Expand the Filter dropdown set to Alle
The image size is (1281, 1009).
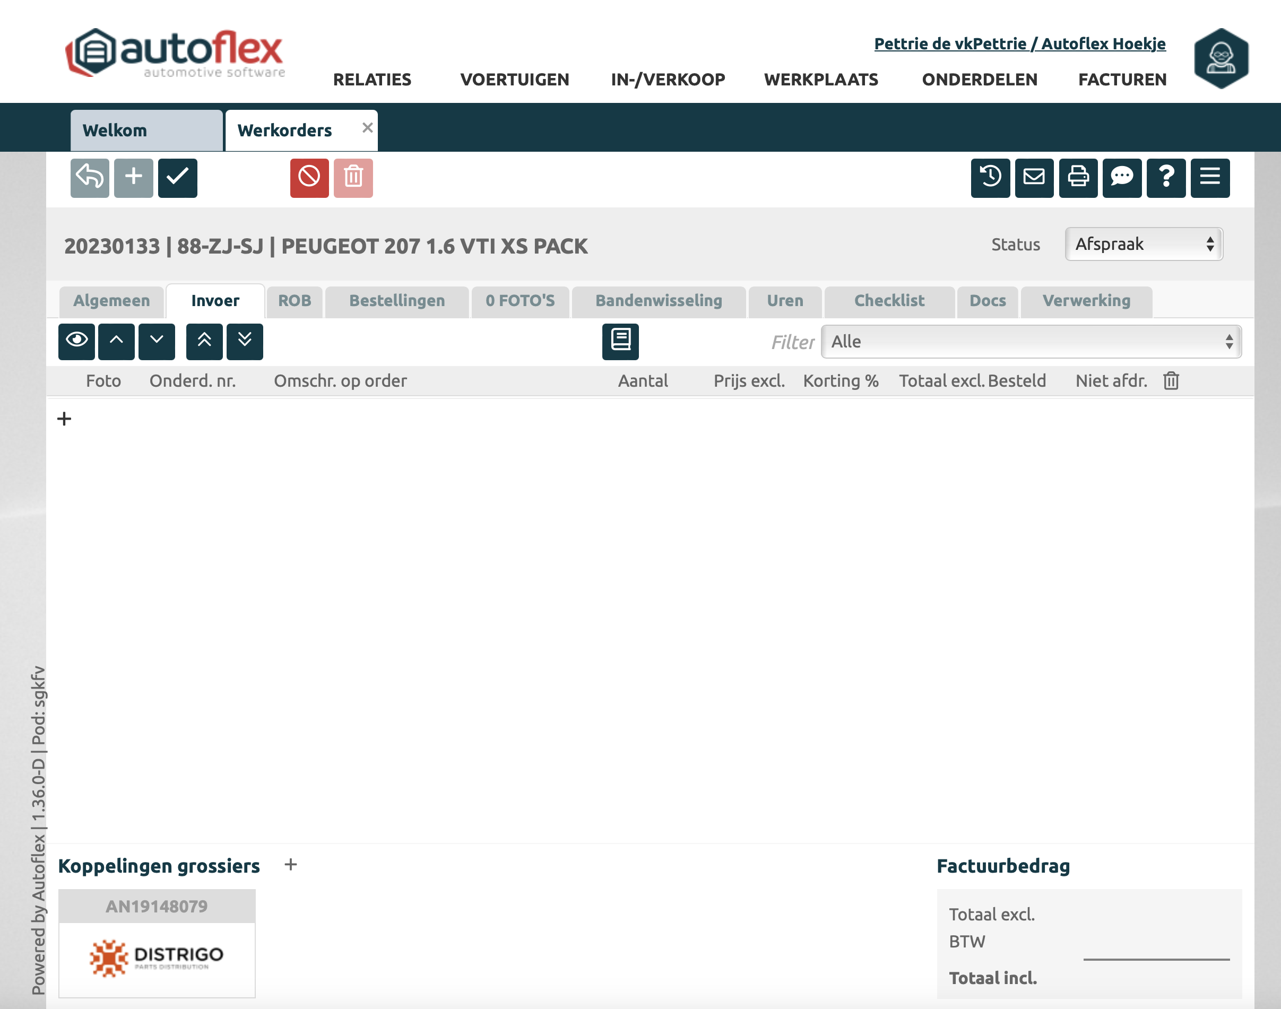[1031, 342]
